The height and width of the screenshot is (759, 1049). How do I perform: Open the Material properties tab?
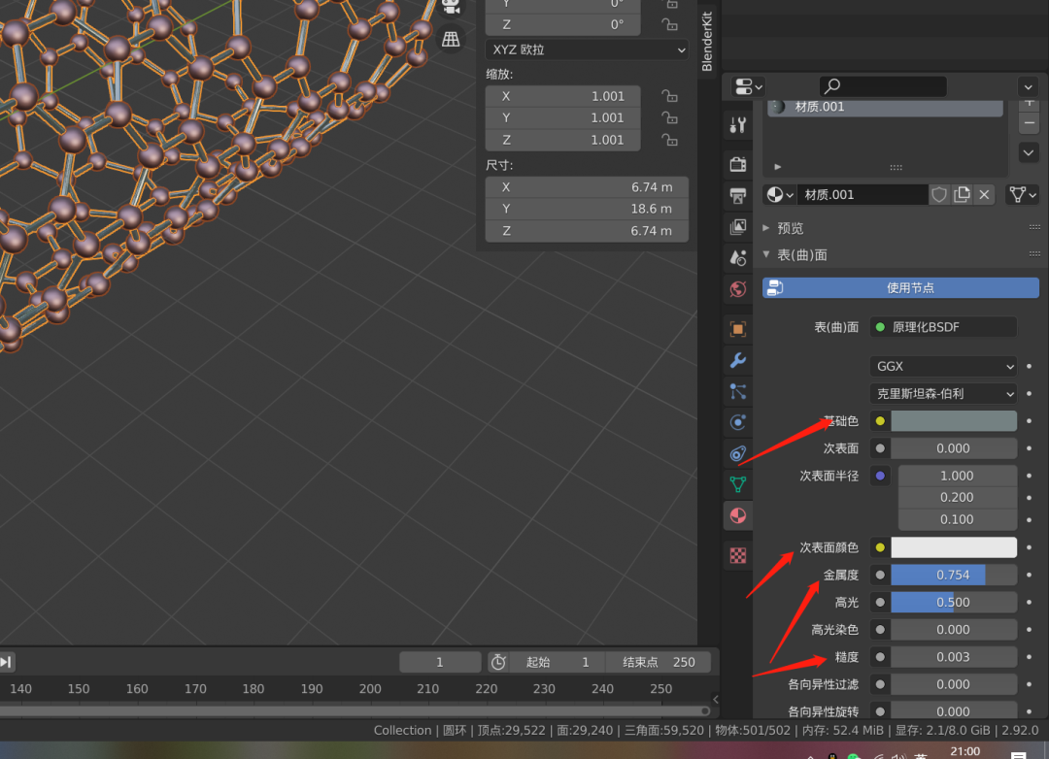(x=738, y=515)
